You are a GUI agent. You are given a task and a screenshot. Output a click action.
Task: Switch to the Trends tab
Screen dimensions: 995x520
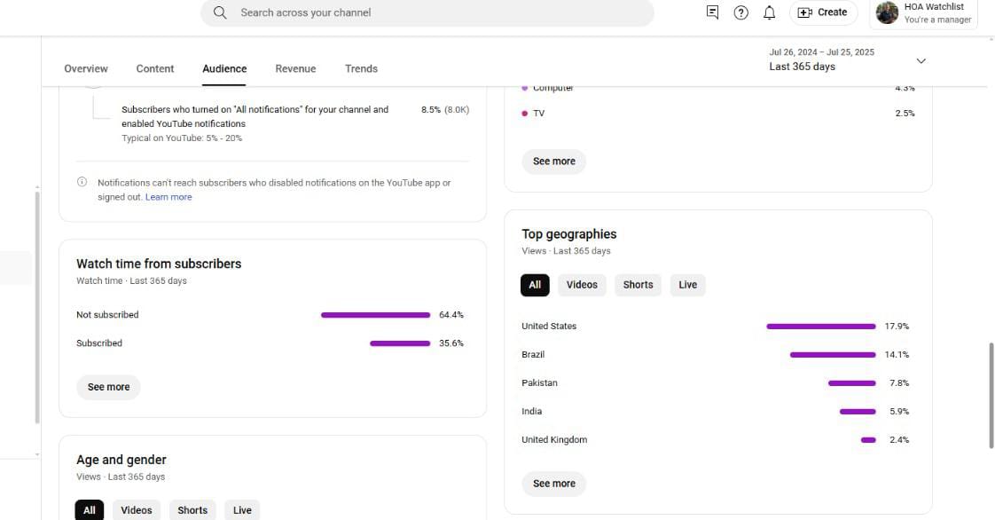tap(361, 68)
